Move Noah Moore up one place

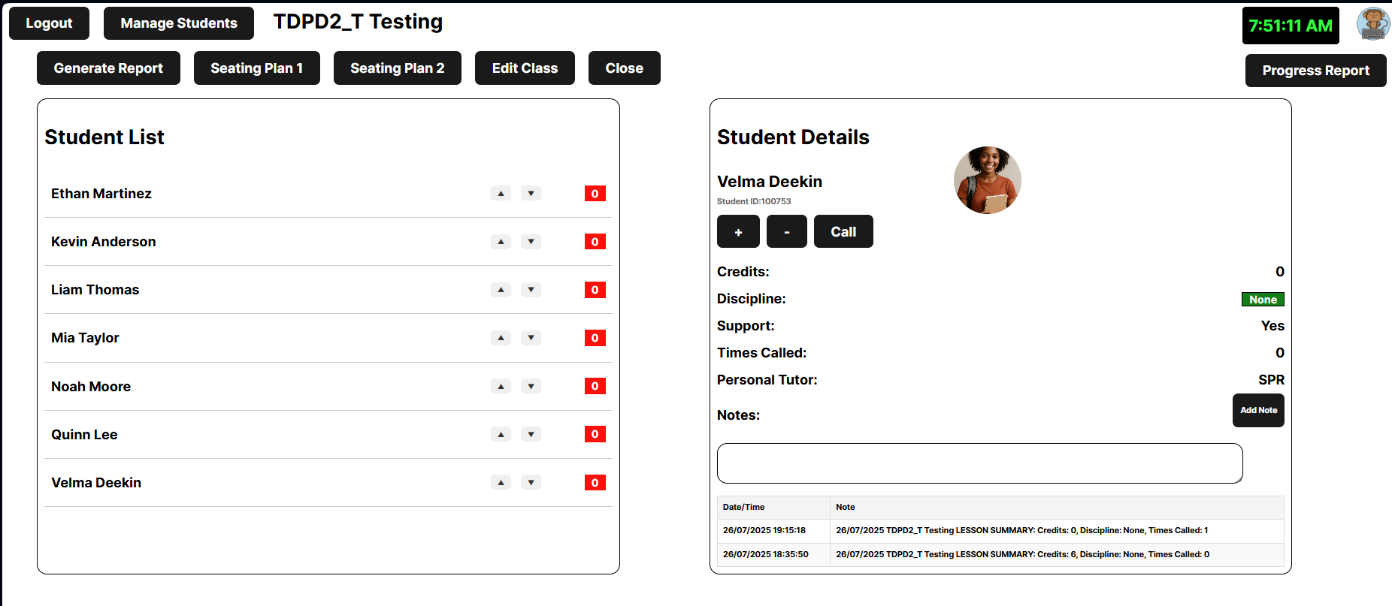coord(501,386)
